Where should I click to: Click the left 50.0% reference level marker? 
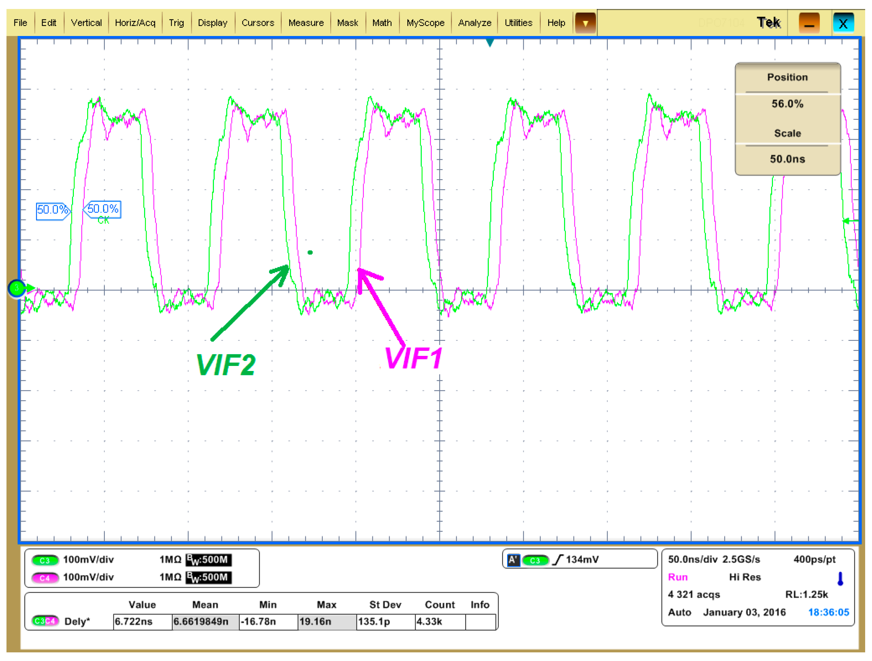pyautogui.click(x=53, y=210)
